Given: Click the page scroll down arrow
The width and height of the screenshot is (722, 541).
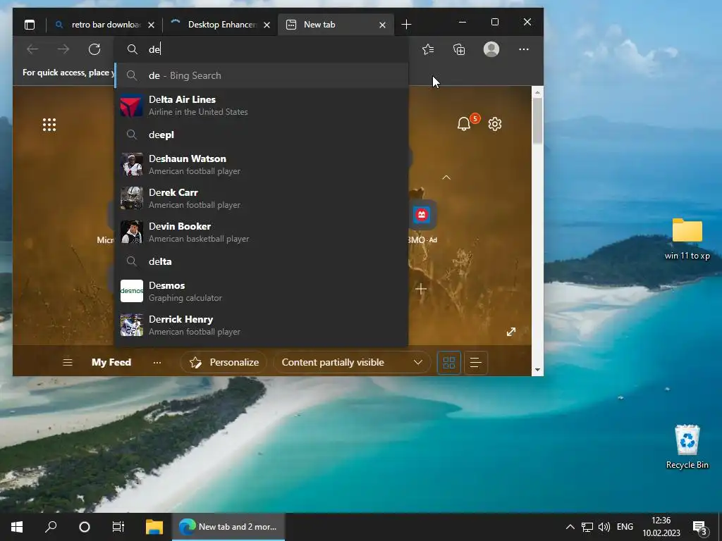Looking at the screenshot, I should point(537,370).
